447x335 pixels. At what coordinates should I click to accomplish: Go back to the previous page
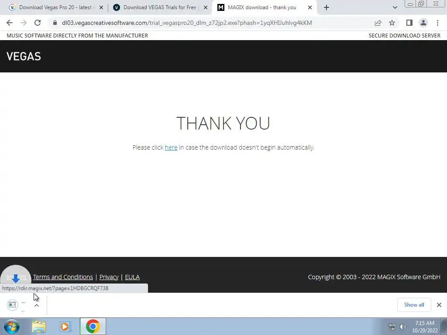[x=10, y=23]
